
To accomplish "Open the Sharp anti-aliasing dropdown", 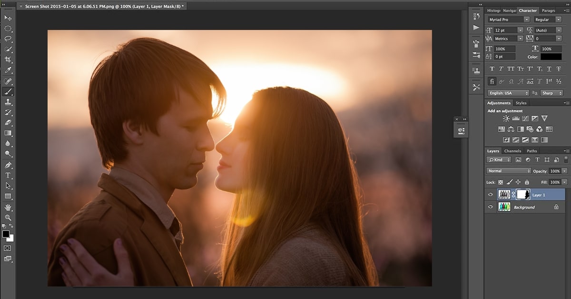I will 551,93.
